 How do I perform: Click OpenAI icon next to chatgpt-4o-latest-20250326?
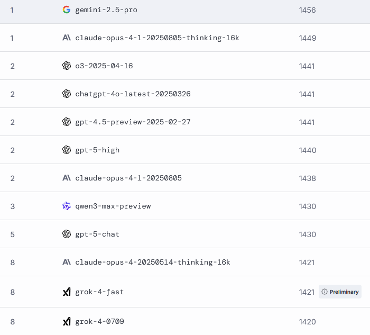tap(66, 94)
